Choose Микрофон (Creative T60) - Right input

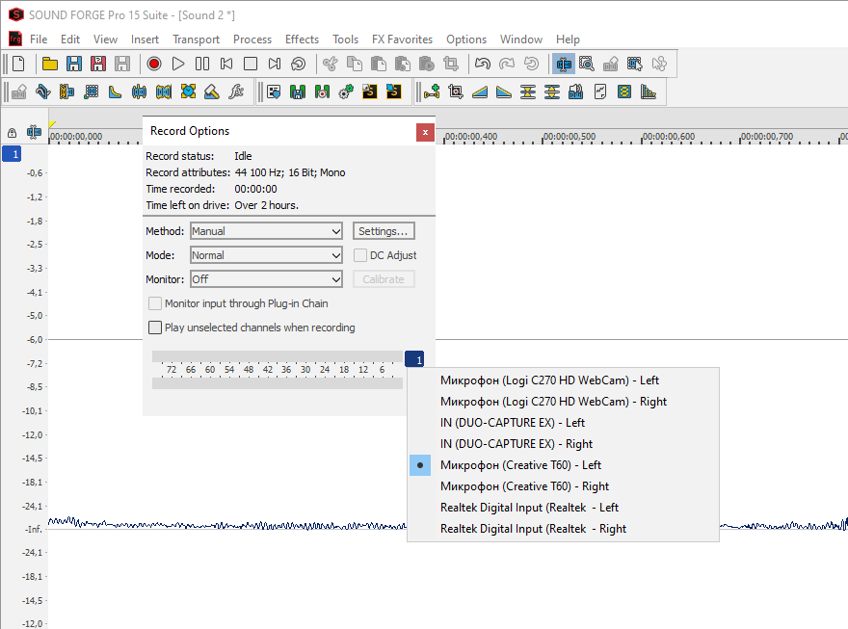coord(563,486)
